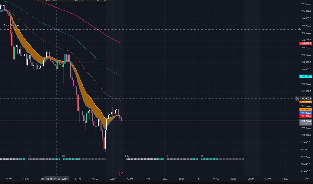Click the US session label on the session row

point(64,156)
